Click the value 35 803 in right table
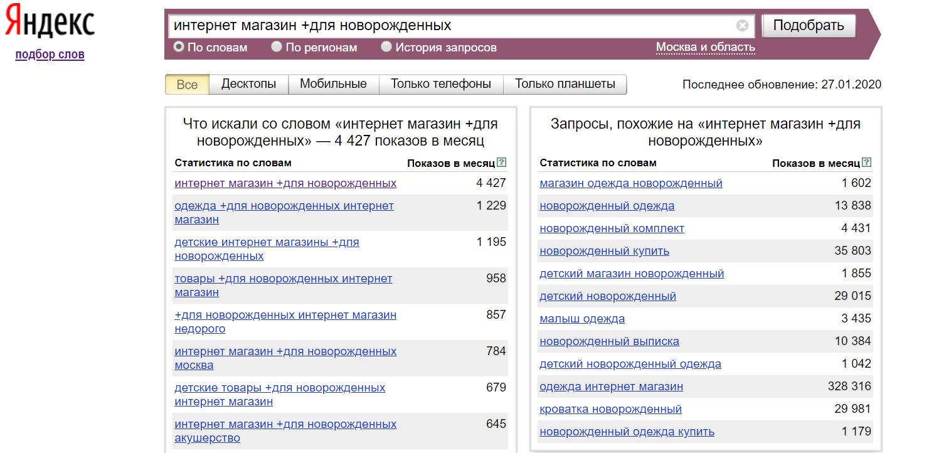This screenshot has width=934, height=453. [852, 251]
